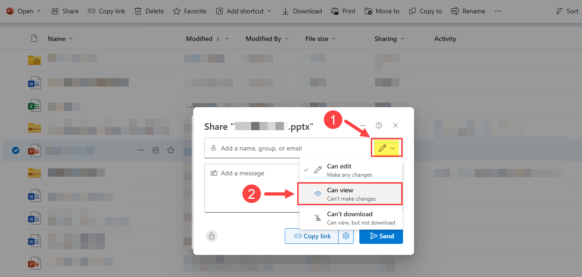Screen dimensions: 582x277
Task: Close the Share dialog
Action: coord(395,126)
